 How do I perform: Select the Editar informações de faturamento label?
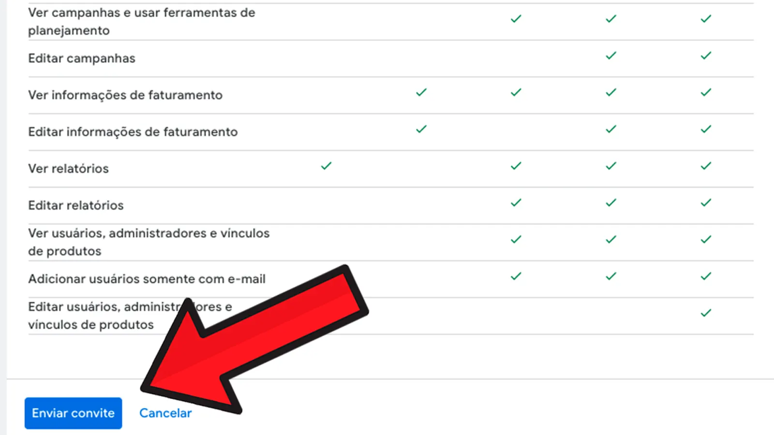tap(133, 132)
